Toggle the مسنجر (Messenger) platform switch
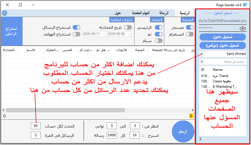 click(190, 27)
